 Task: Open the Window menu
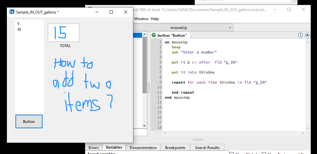pos(141,19)
